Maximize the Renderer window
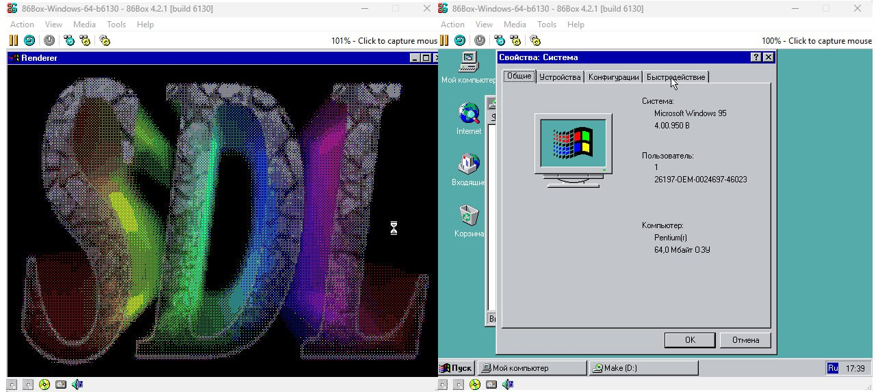The width and height of the screenshot is (876, 392). pos(426,58)
